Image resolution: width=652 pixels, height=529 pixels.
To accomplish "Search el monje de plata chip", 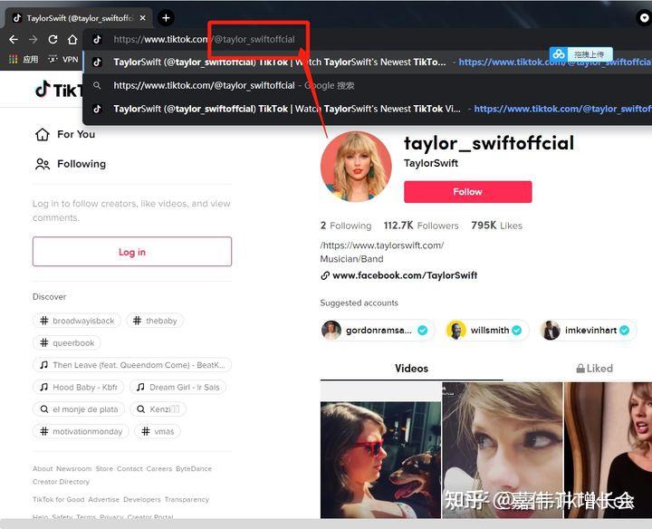I will (x=79, y=409).
